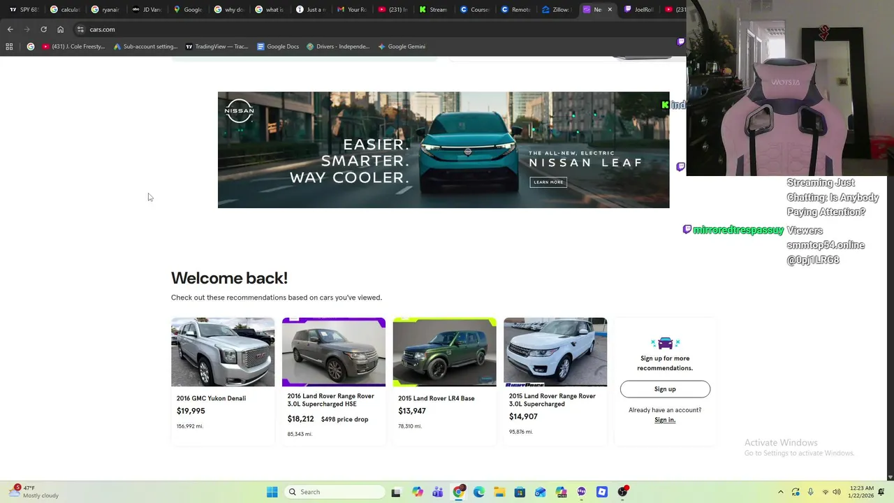Image resolution: width=894 pixels, height=503 pixels.
Task: Open the Google Docs bookmark
Action: click(278, 47)
